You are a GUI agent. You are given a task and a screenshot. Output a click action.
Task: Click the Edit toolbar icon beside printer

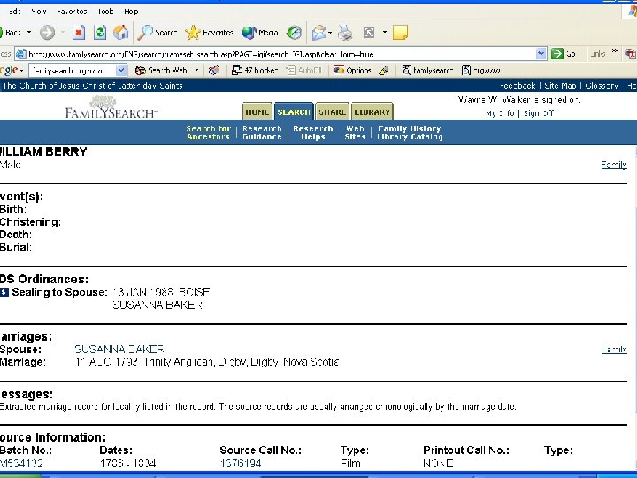(x=369, y=33)
